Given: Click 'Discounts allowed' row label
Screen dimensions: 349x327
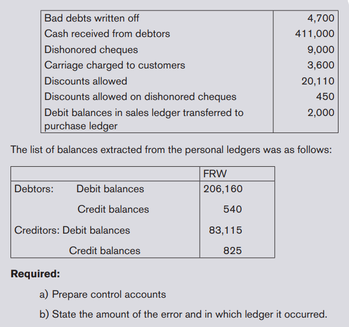Looking at the screenshot, I should [x=86, y=81].
